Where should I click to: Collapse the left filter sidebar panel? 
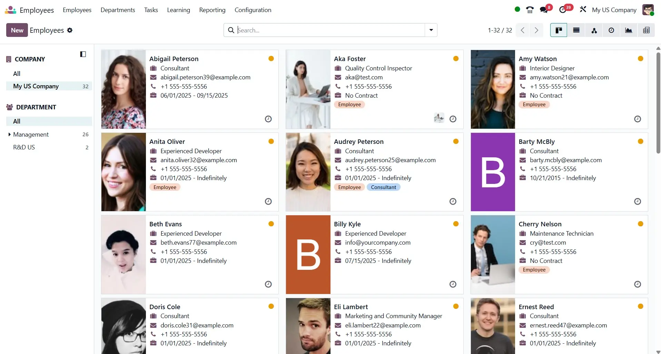(x=83, y=54)
